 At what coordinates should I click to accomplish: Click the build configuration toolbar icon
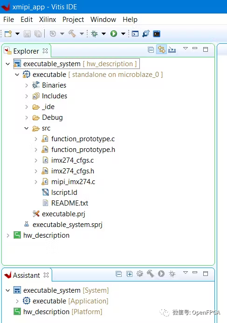53,34
